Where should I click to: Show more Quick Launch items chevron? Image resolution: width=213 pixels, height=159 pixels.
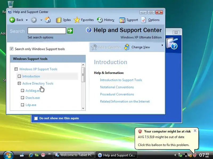49,154
